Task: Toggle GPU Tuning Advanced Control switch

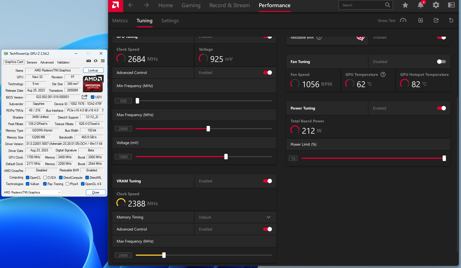Action: 268,73
